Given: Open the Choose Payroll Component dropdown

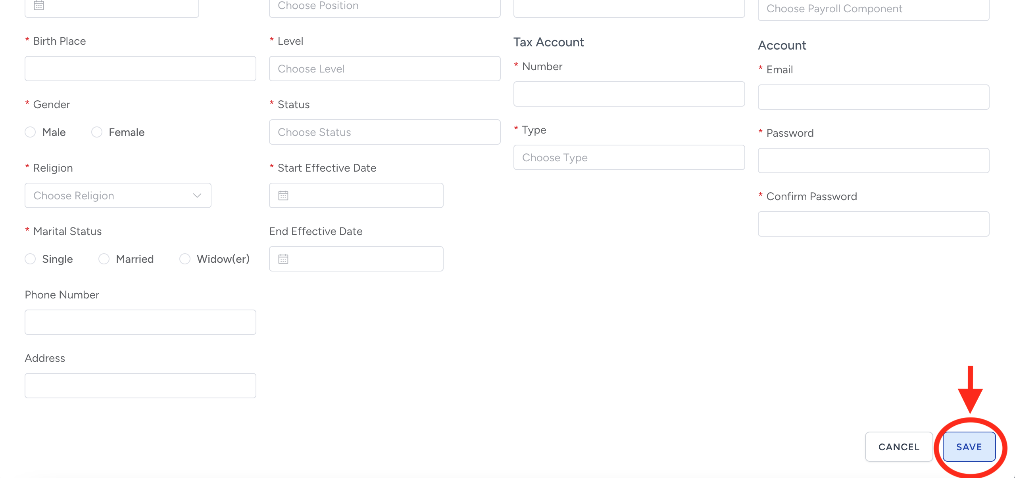Looking at the screenshot, I should tap(873, 9).
